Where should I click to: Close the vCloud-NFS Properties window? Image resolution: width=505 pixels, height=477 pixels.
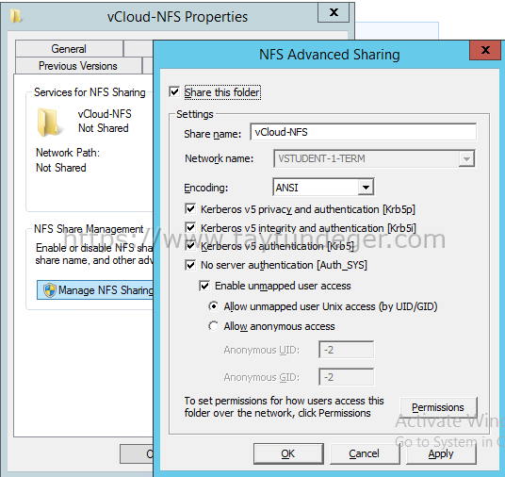click(x=334, y=12)
